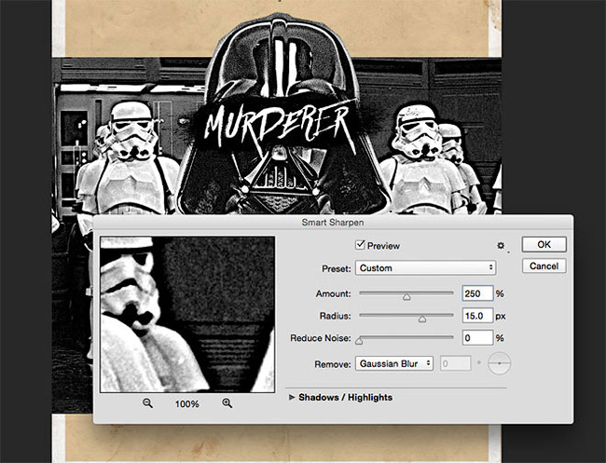The height and width of the screenshot is (463, 606).
Task: Expand the Shadows / Highlights section
Action: coord(292,397)
